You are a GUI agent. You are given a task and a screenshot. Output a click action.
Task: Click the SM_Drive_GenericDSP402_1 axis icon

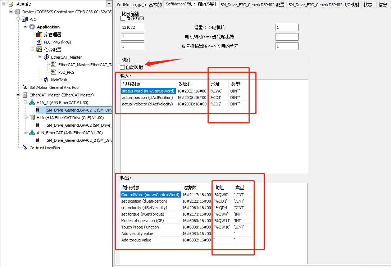pos(38,110)
